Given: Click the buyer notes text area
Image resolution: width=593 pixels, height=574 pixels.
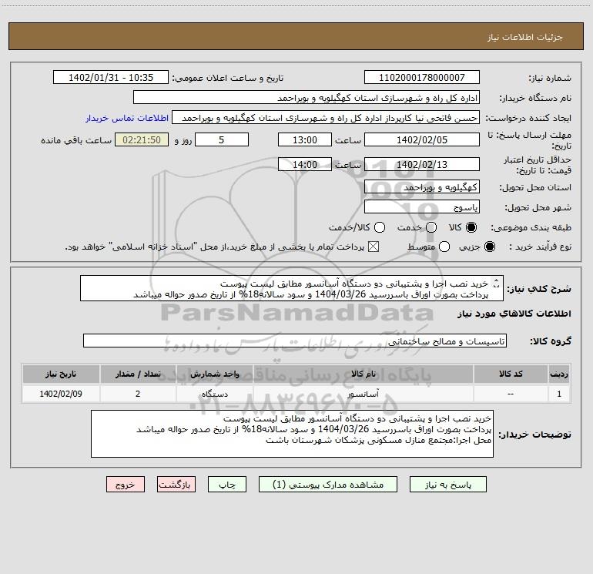Looking at the screenshot, I should (x=293, y=434).
